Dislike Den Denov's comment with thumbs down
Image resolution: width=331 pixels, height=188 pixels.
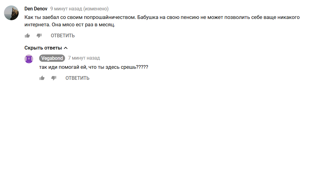click(x=39, y=36)
